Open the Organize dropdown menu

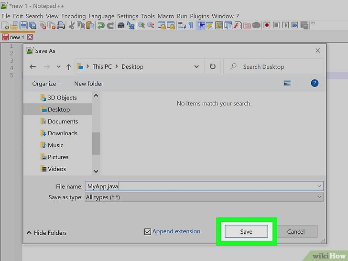tap(46, 84)
